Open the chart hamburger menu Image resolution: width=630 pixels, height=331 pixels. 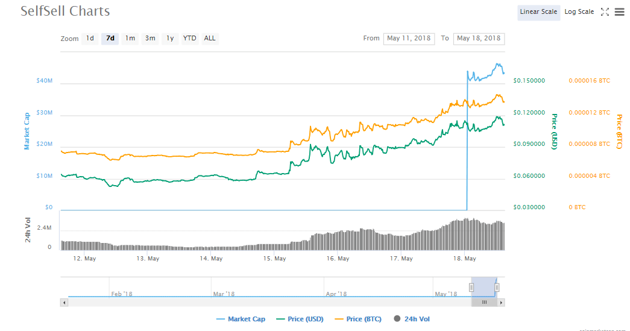click(619, 12)
